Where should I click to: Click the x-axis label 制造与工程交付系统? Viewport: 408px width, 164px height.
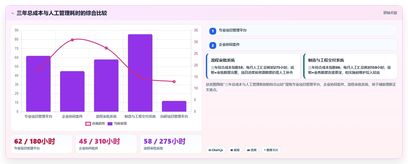[140, 116]
